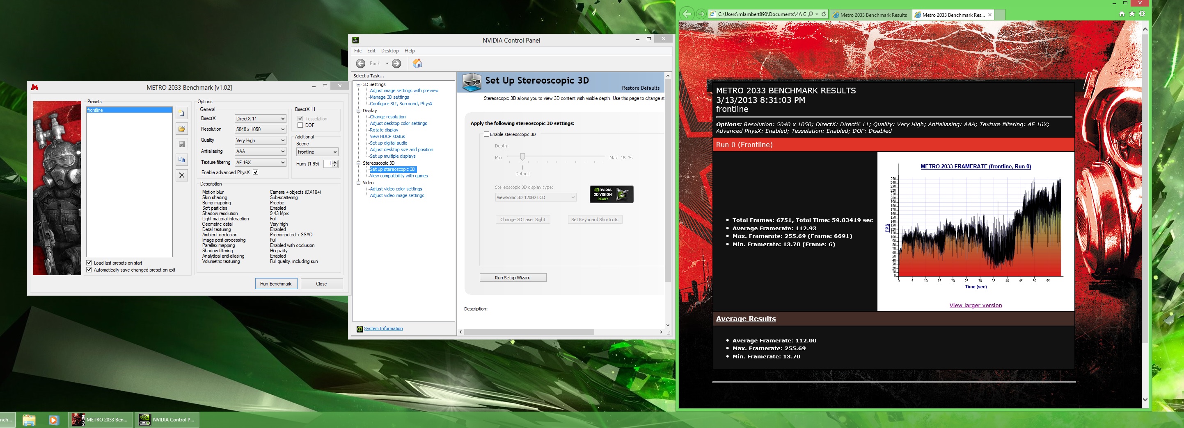Open Internet Explorer tools gear icon
This screenshot has height=428, width=1184.
click(x=1142, y=14)
